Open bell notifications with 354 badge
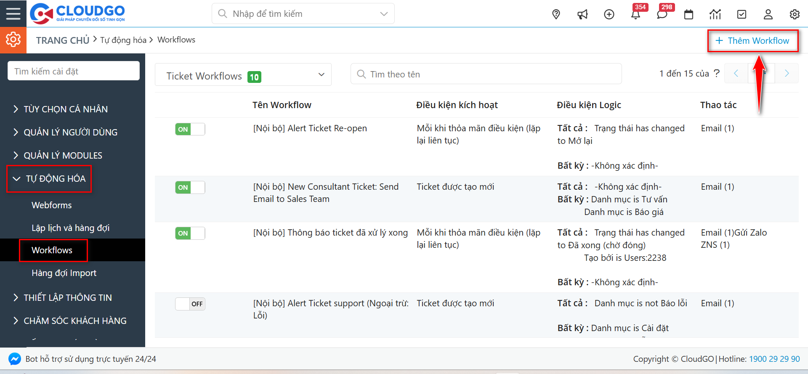Image resolution: width=808 pixels, height=374 pixels. (635, 15)
